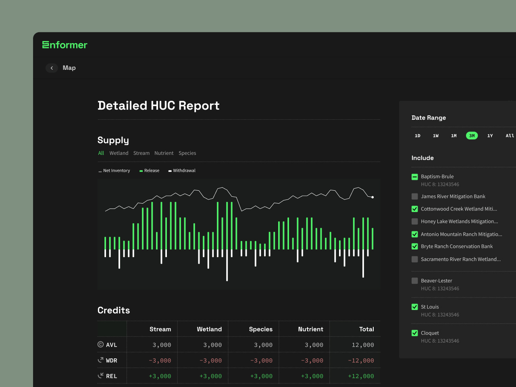Select the active 3M date range pill
The height and width of the screenshot is (387, 516).
pos(472,136)
